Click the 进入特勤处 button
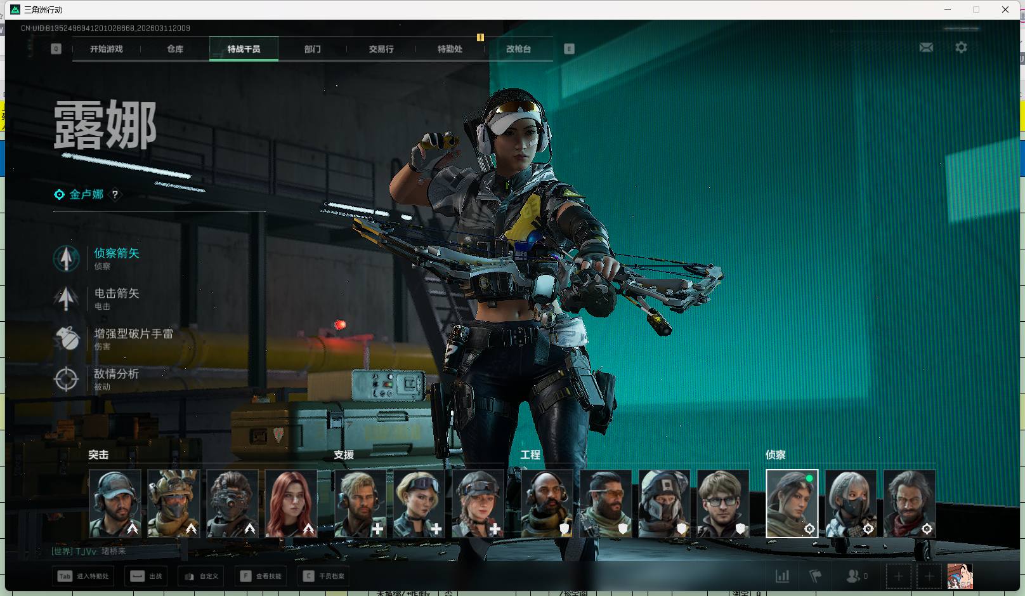This screenshot has width=1025, height=596. tap(83, 576)
